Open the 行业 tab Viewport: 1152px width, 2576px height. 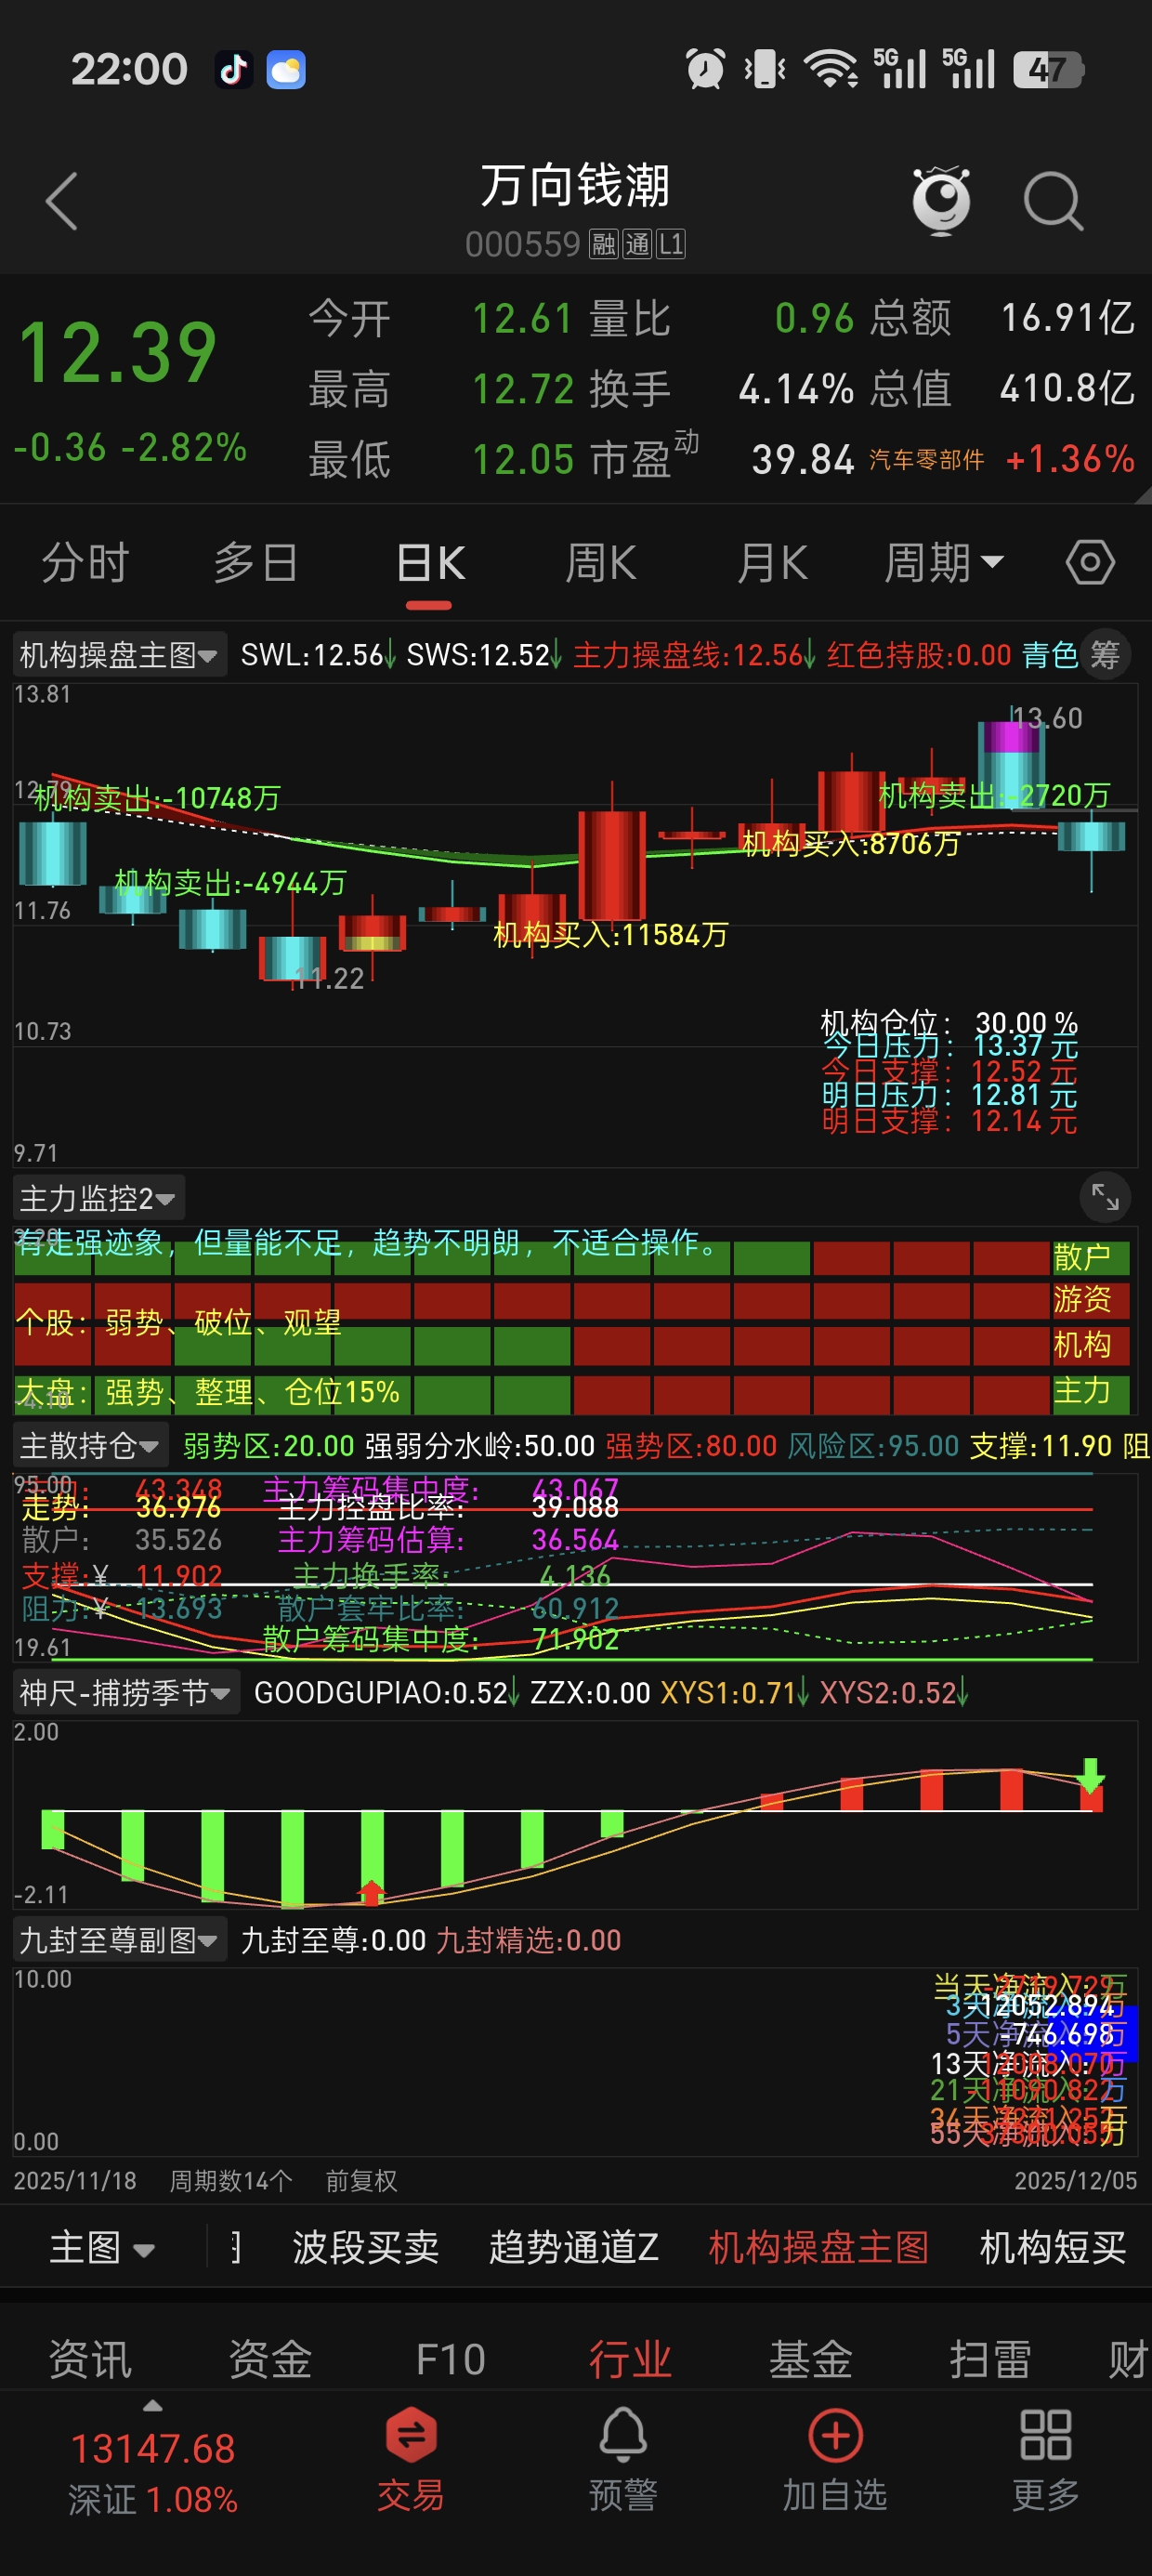point(630,2360)
